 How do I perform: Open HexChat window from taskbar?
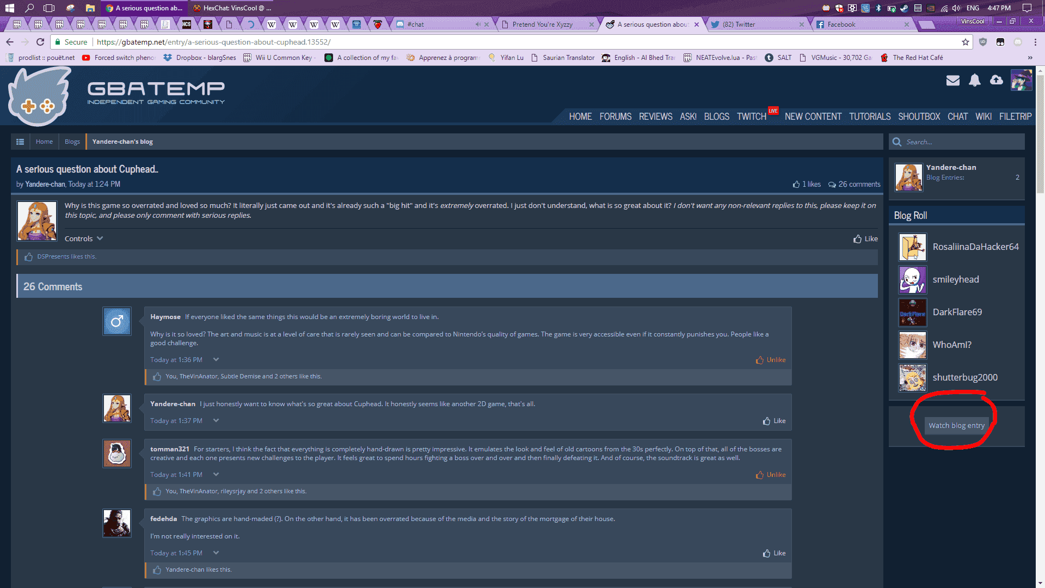pyautogui.click(x=232, y=8)
